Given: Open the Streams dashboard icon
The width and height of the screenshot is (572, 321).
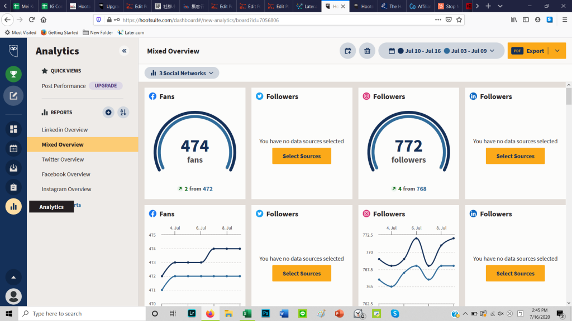Looking at the screenshot, I should click(x=13, y=129).
